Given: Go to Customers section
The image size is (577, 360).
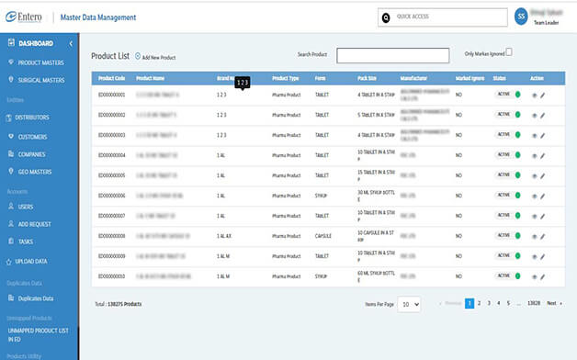Looking at the screenshot, I should 33,137.
